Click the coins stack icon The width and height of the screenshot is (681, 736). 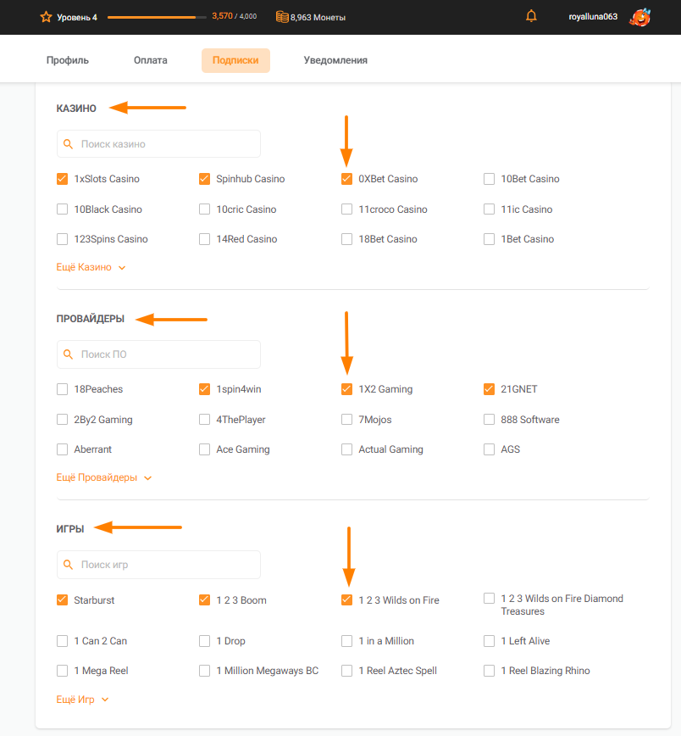pyautogui.click(x=282, y=17)
